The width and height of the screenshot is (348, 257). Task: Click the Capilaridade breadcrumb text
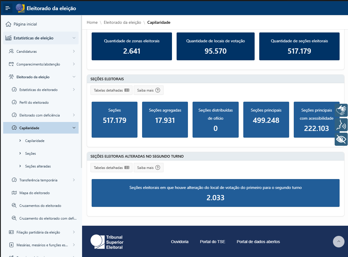tap(159, 22)
